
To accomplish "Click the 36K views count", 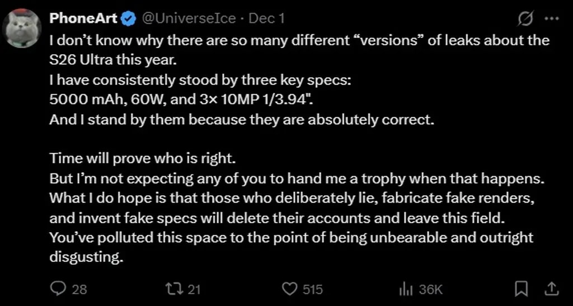I will [x=430, y=289].
